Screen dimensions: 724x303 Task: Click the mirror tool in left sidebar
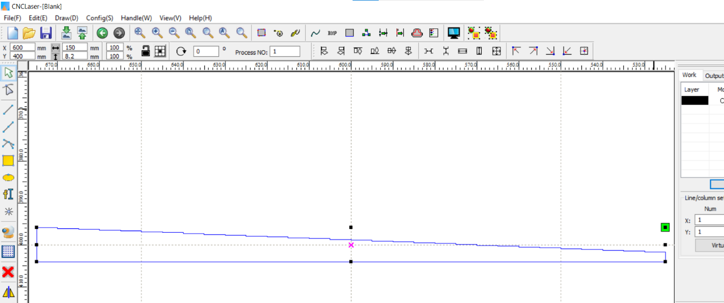pyautogui.click(x=8, y=292)
